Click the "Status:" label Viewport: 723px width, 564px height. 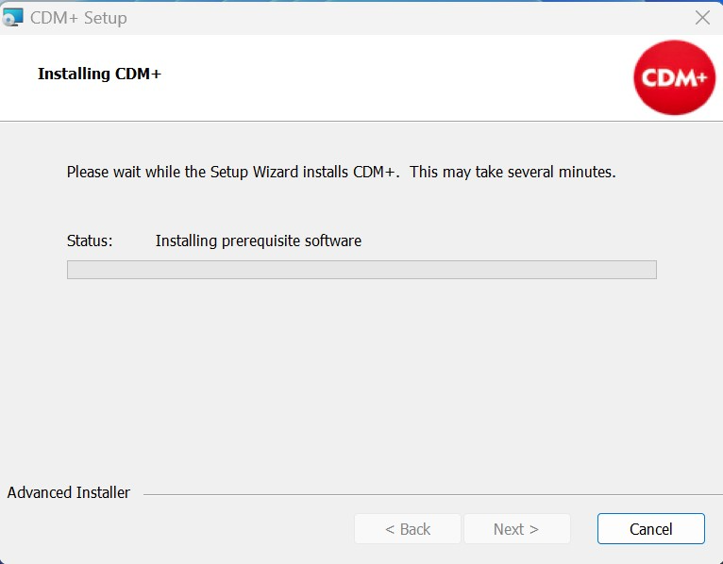(90, 241)
